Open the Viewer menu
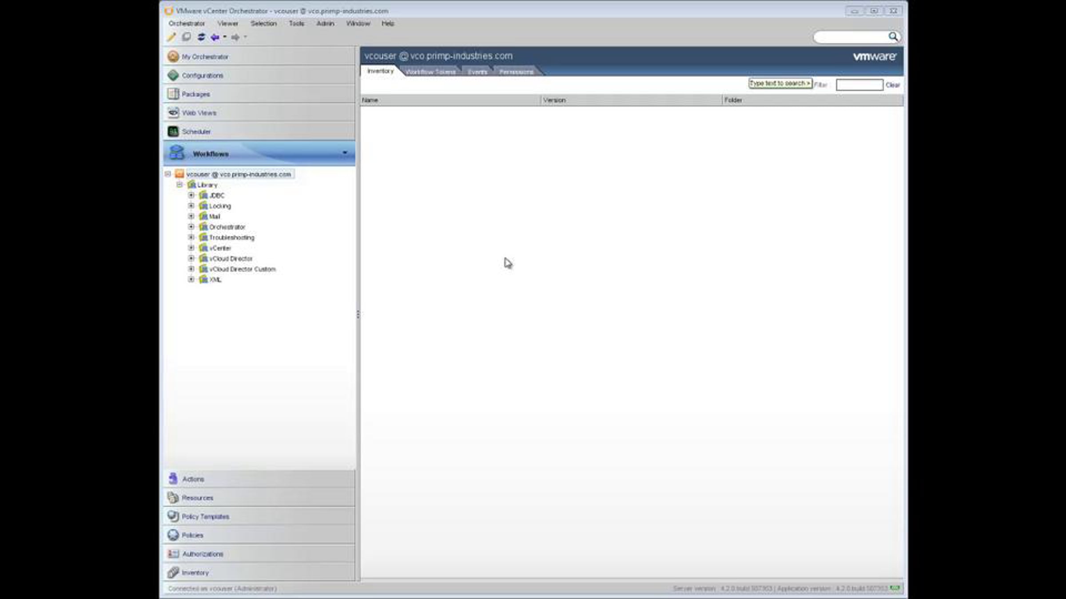The width and height of the screenshot is (1066, 599). coord(228,24)
